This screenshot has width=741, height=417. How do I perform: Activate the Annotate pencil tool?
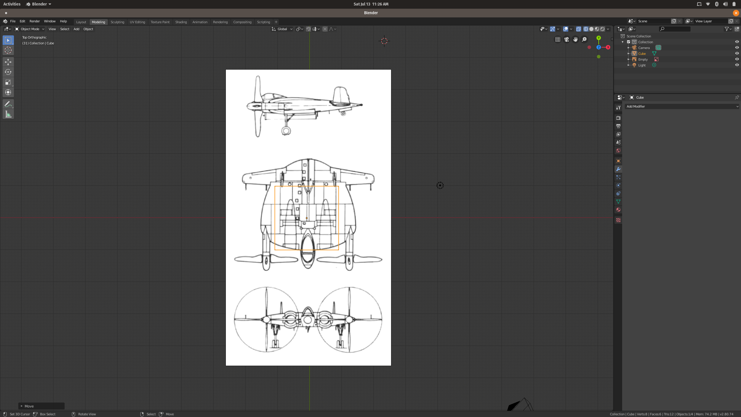click(x=8, y=104)
